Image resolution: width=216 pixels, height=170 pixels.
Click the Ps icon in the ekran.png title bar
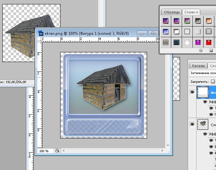[41, 33]
